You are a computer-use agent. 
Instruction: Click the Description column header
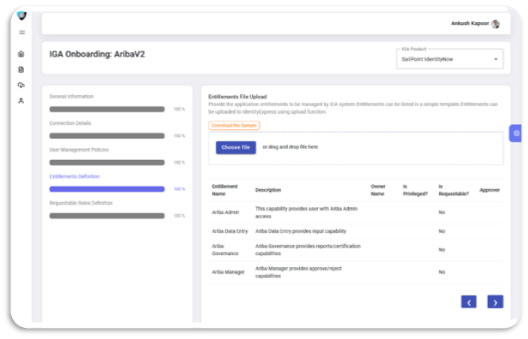pos(268,190)
